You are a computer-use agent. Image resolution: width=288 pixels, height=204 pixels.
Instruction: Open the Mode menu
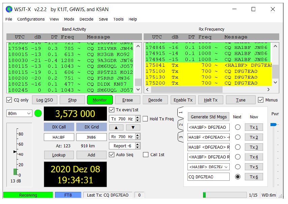[x=69, y=19]
